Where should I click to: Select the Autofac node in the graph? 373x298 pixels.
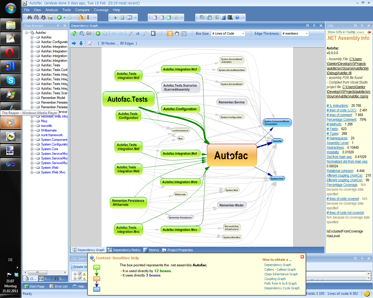click(x=232, y=155)
